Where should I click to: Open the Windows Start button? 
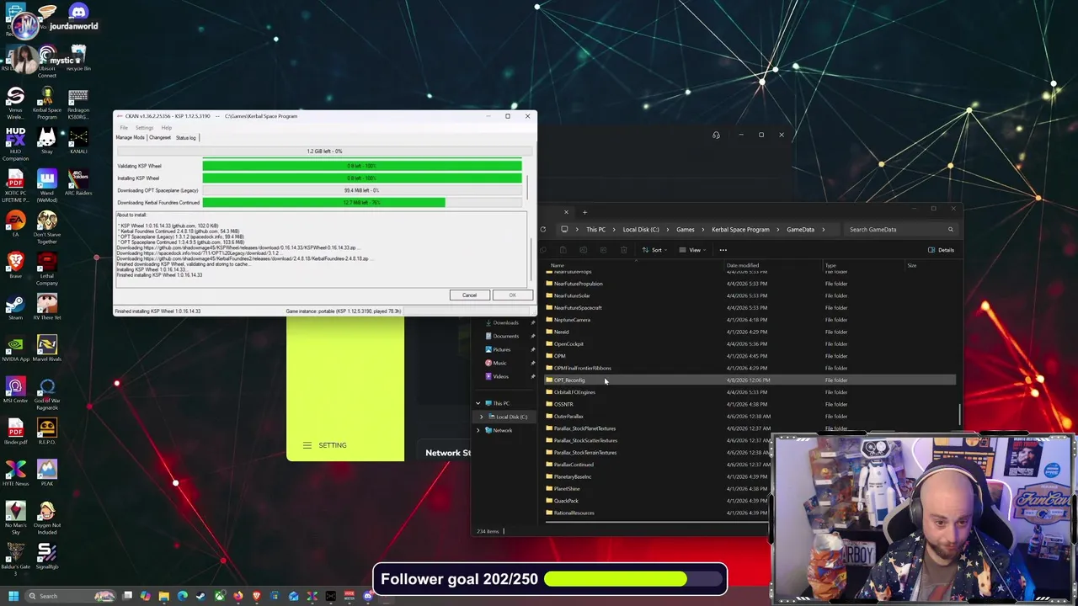[x=13, y=596]
